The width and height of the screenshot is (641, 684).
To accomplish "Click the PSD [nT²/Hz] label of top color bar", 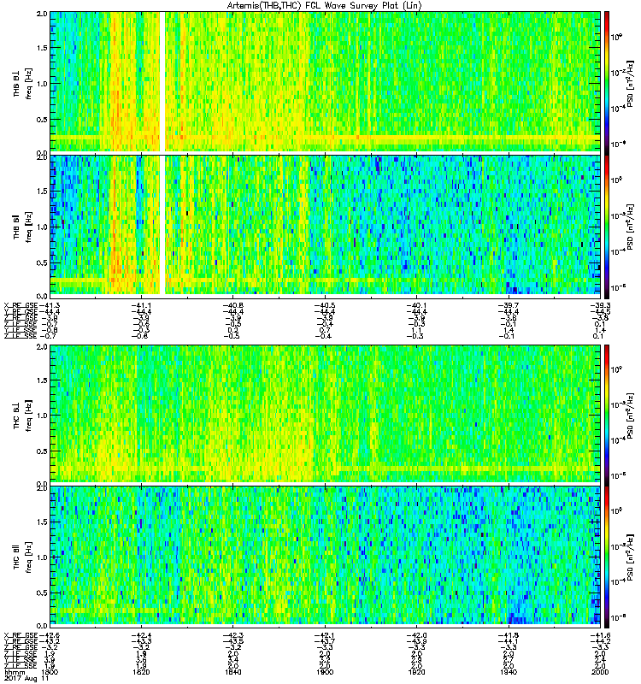I will click(x=629, y=83).
